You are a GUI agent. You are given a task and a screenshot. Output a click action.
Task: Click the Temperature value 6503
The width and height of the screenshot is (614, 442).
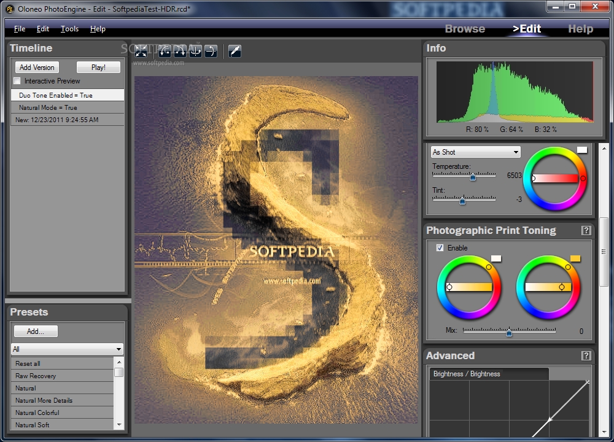(514, 176)
